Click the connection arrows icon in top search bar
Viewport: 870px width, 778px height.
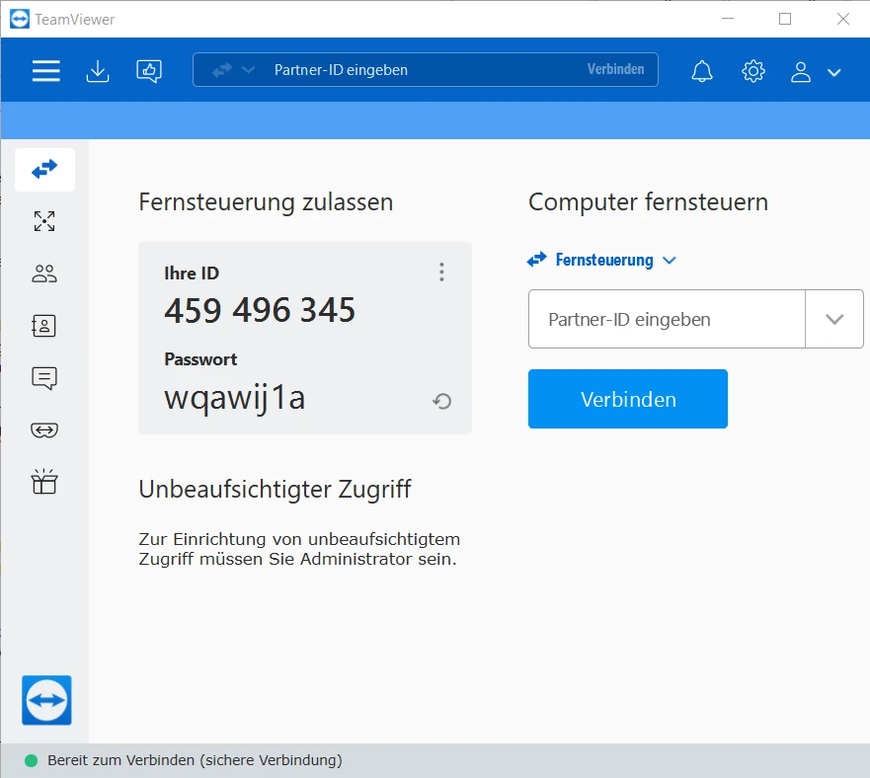[222, 70]
